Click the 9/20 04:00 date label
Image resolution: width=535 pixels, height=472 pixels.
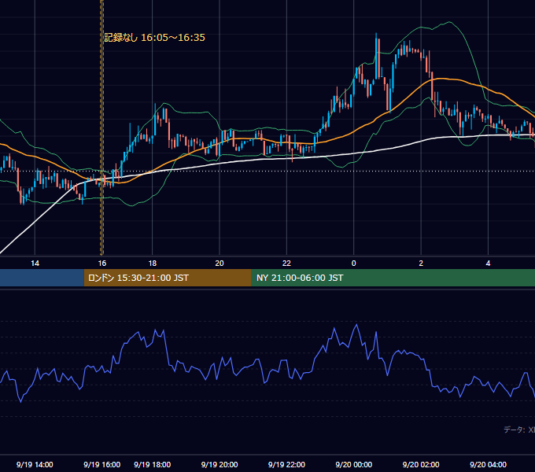tap(489, 464)
